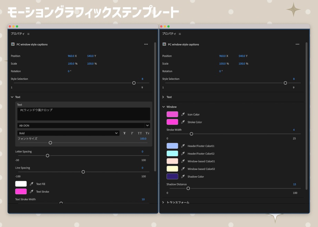Image resolution: width=318 pixels, height=227 pixels.
Task: Open the Window-based Color01 peach swatch
Action: coord(172,161)
